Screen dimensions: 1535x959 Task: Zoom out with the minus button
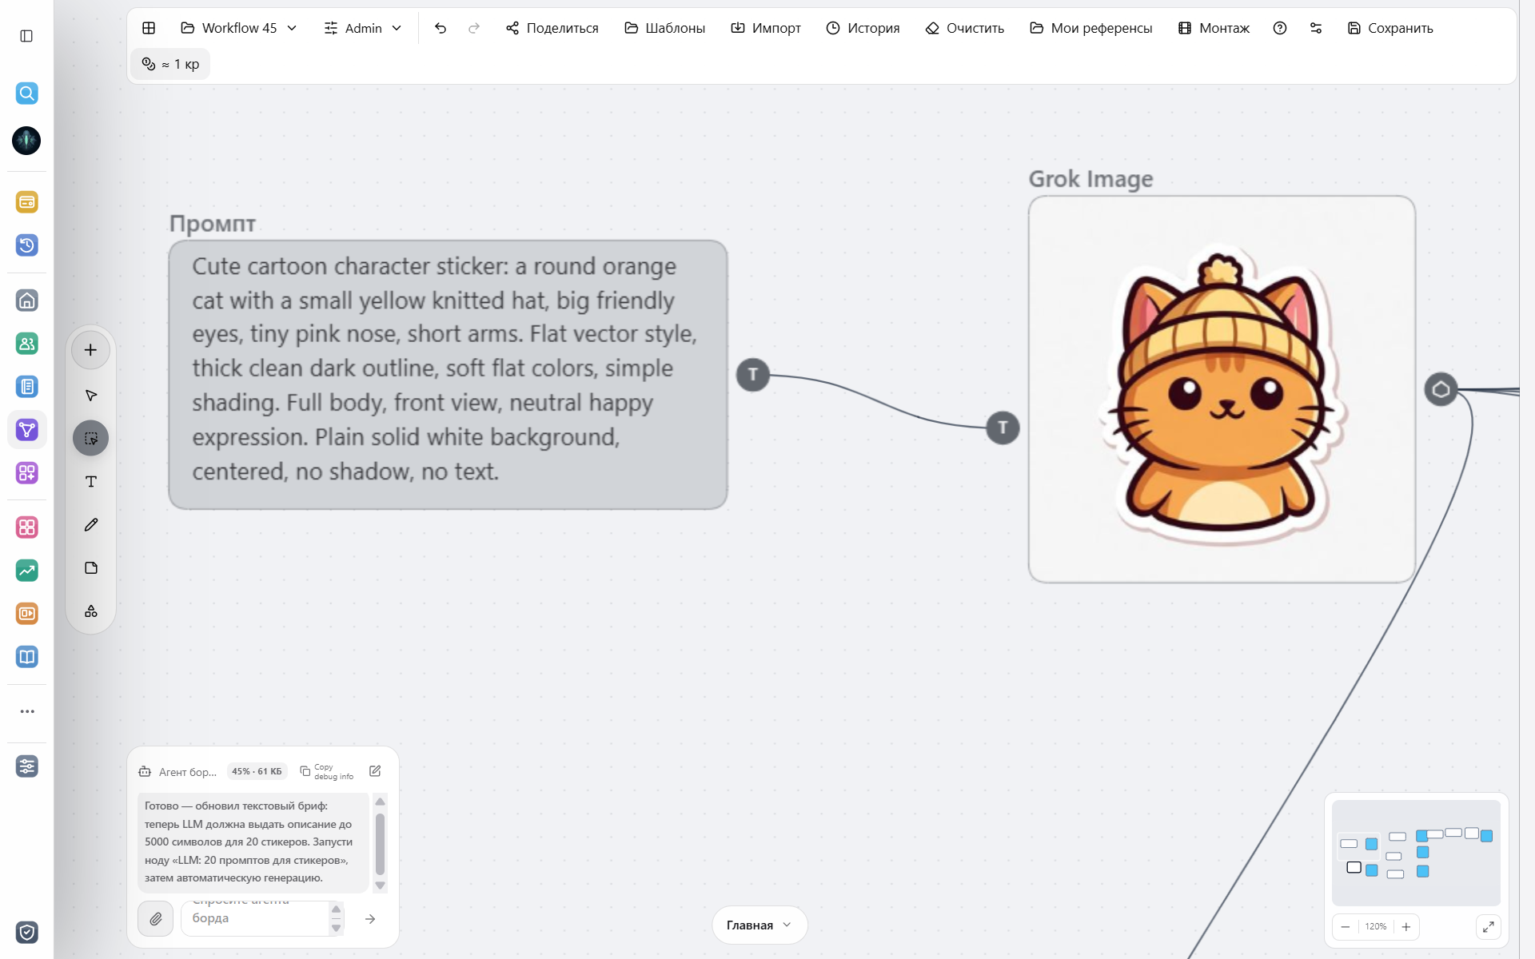point(1346,927)
